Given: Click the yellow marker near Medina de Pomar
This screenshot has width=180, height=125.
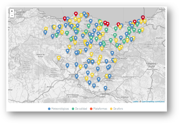Looking at the screenshot, I should point(59,58).
